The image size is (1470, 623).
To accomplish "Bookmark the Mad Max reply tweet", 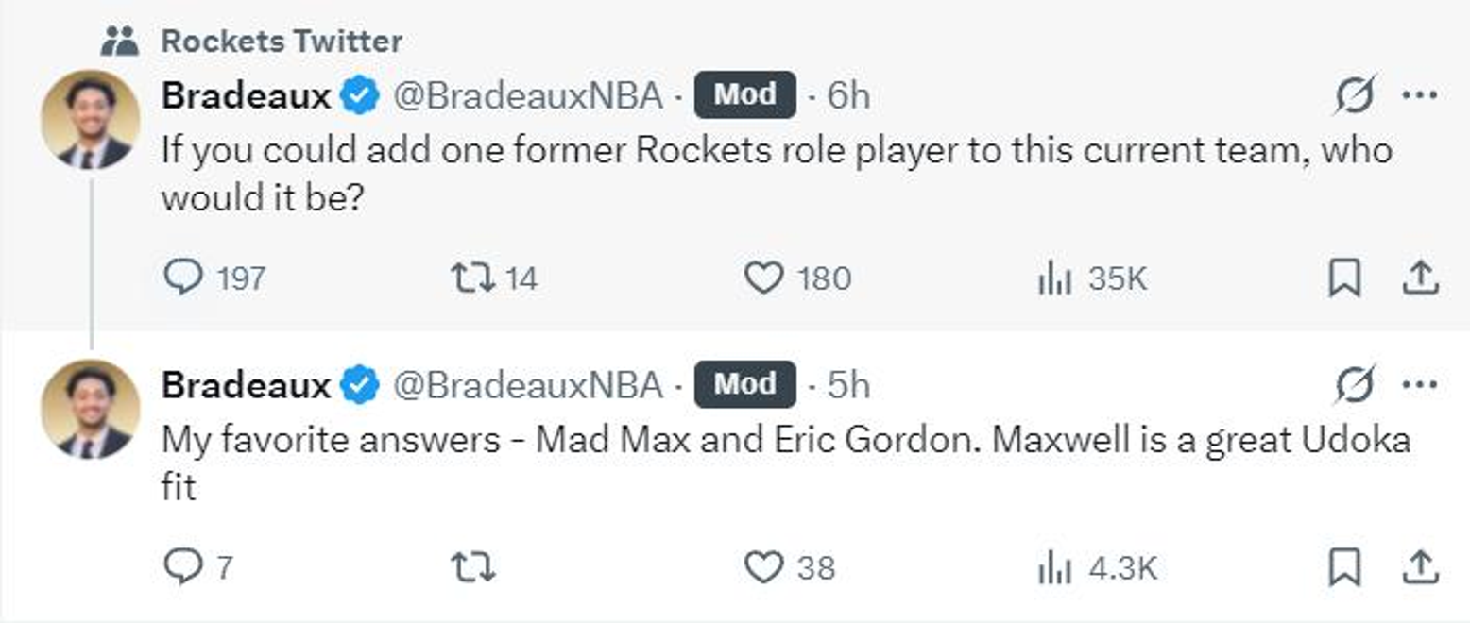I will click(x=1343, y=567).
